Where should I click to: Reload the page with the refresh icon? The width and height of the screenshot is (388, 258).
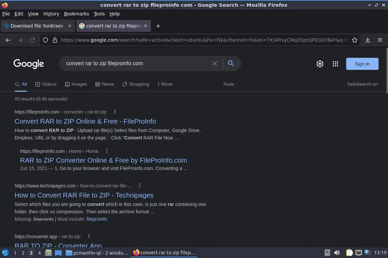click(32, 40)
